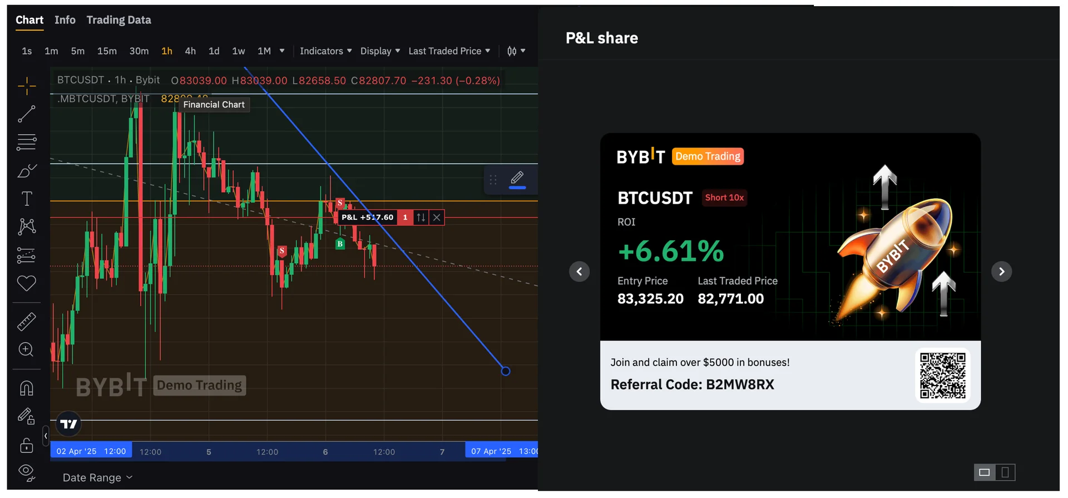Toggle stay in drawing mode
Image resolution: width=1068 pixels, height=498 pixels.
click(27, 416)
